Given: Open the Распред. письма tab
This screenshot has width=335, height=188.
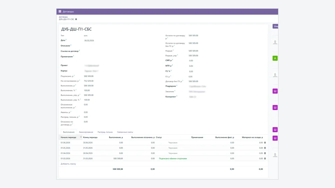Looking at the screenshot, I should click(105, 132).
